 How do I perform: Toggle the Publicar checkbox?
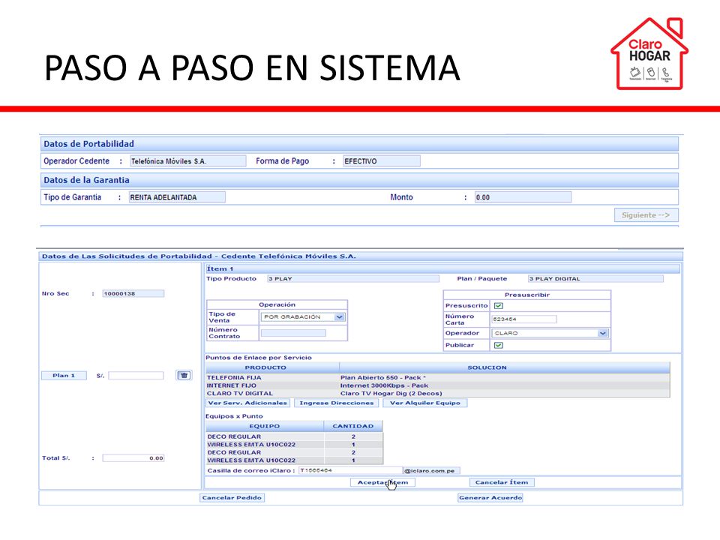498,345
